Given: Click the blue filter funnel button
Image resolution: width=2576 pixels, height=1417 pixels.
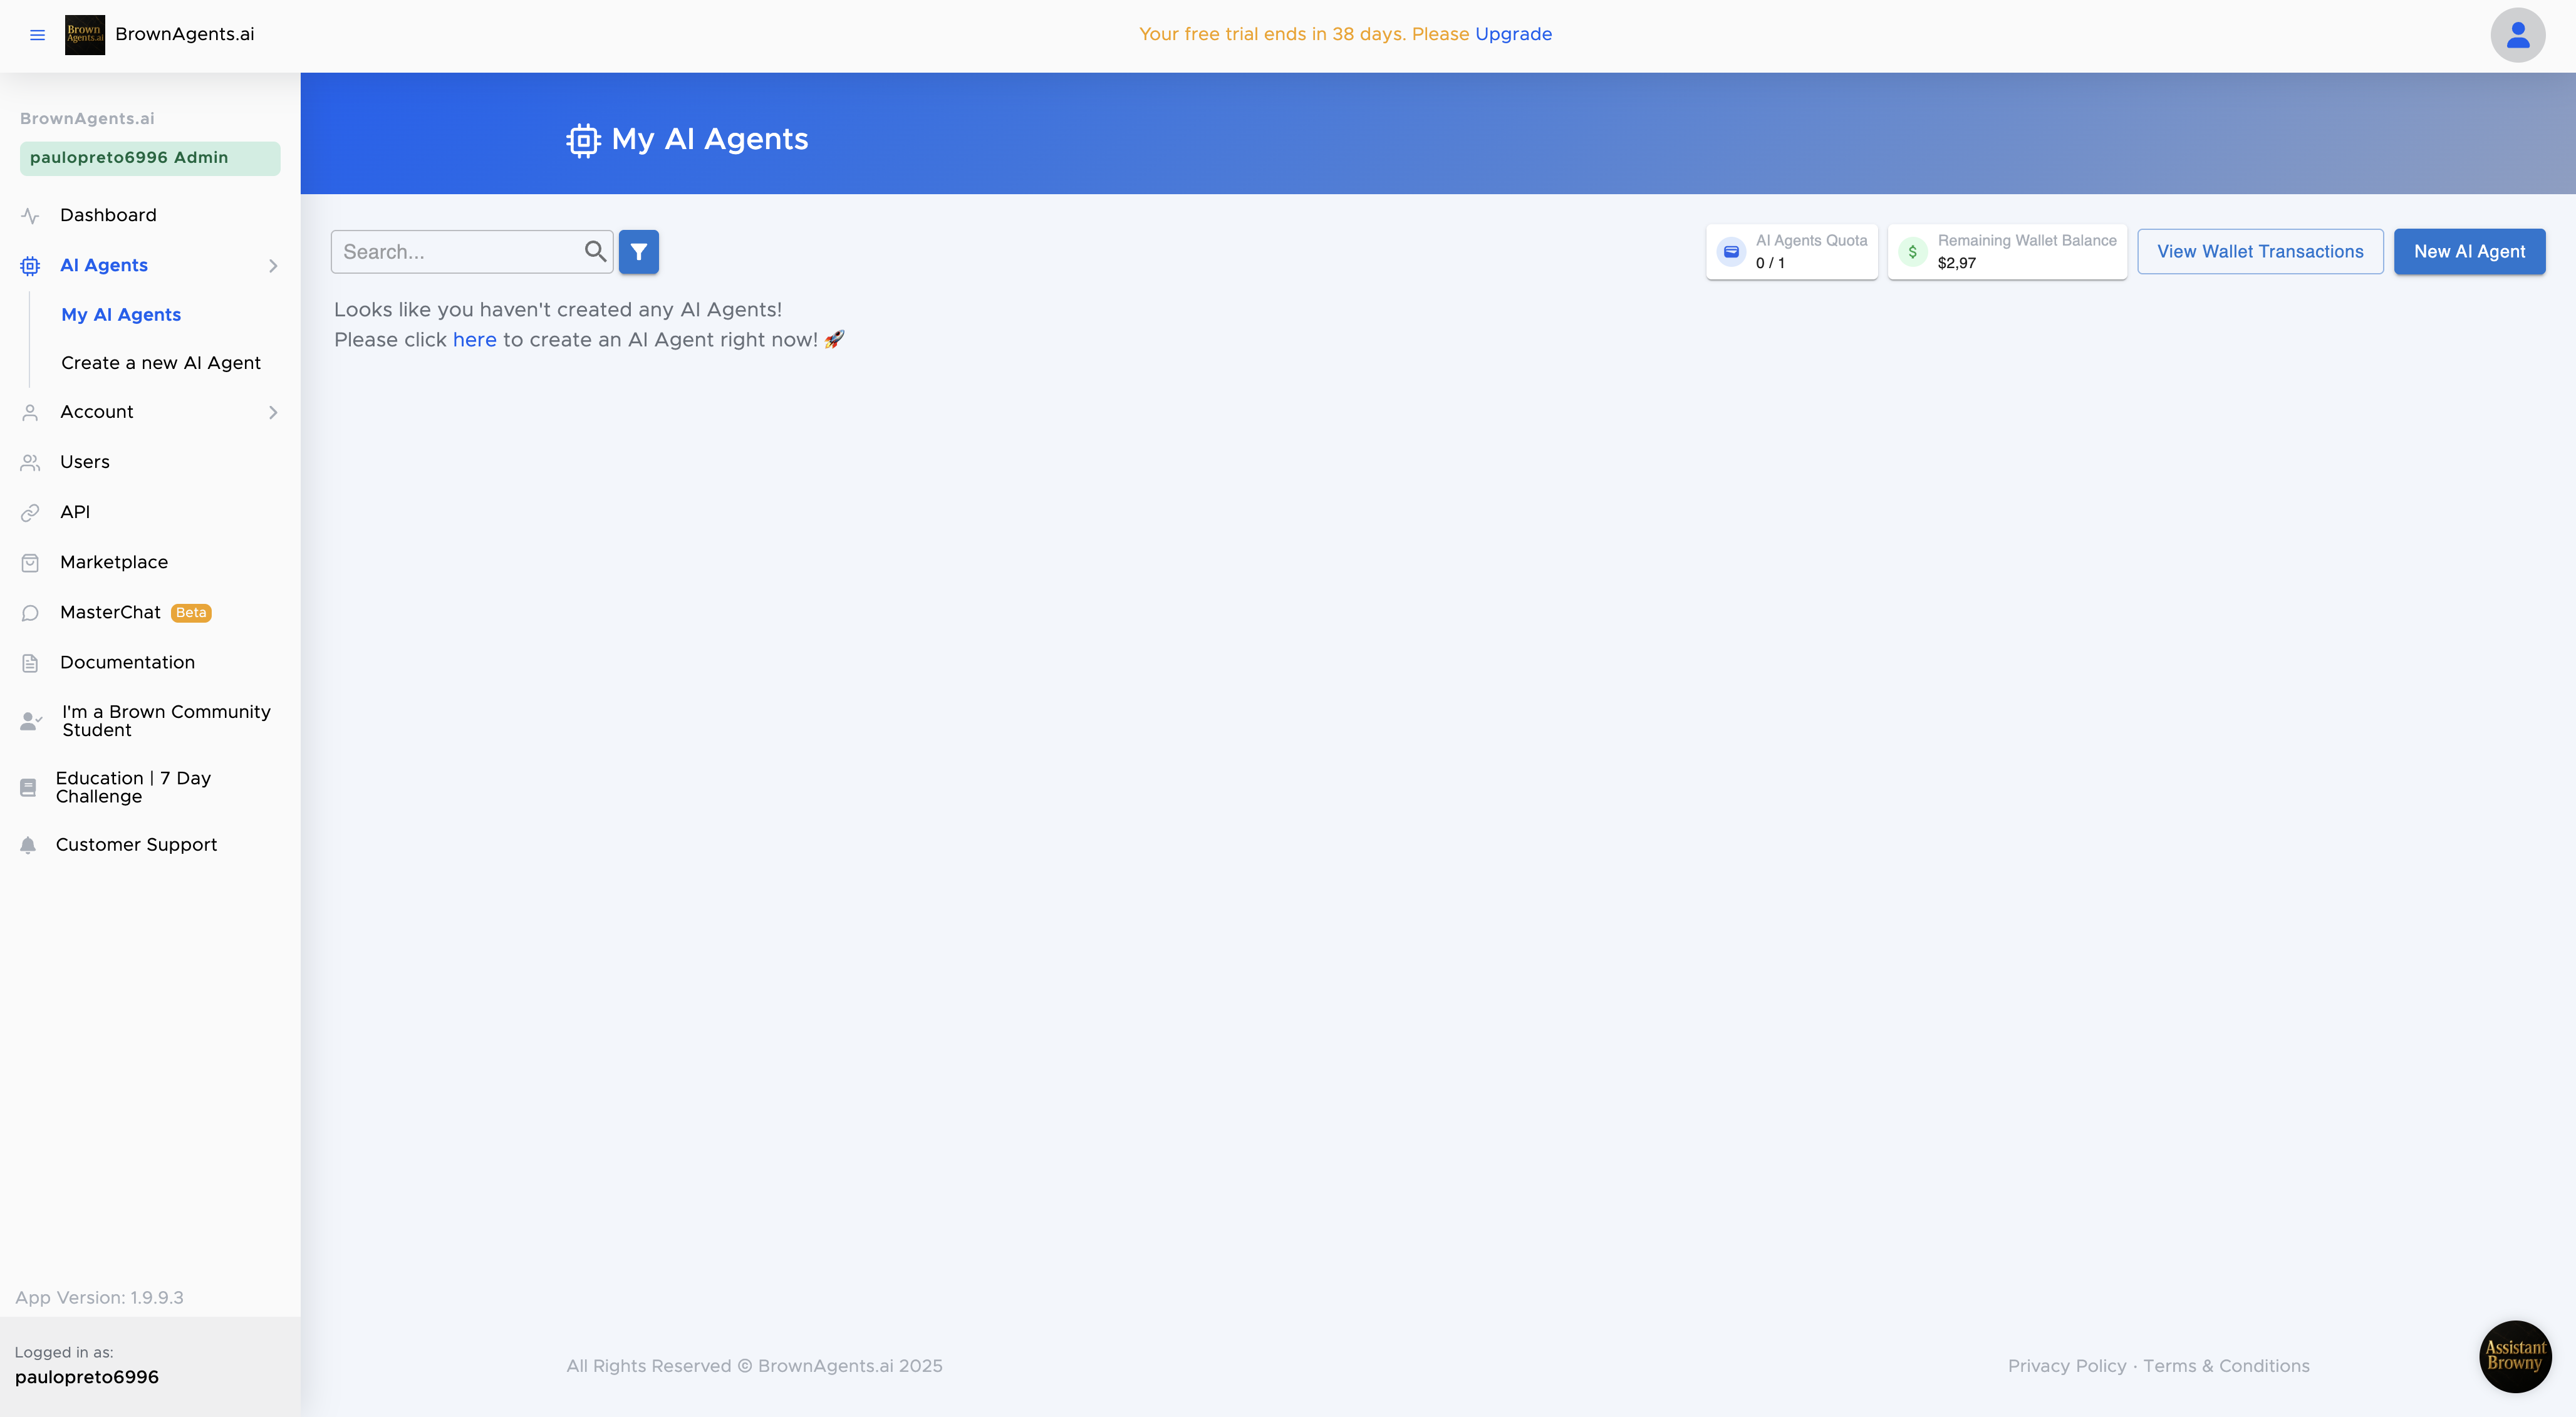Looking at the screenshot, I should [x=638, y=252].
